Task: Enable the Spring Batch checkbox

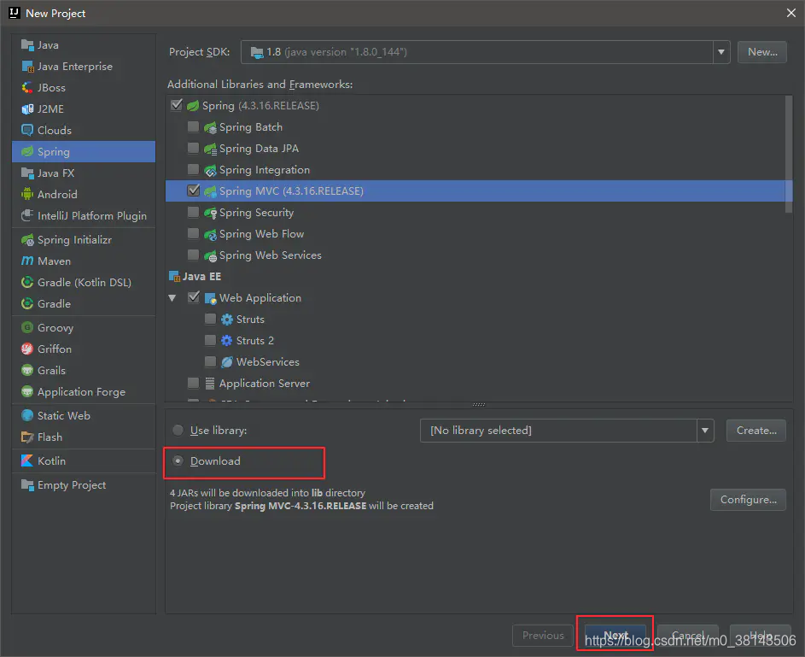Action: pos(194,126)
